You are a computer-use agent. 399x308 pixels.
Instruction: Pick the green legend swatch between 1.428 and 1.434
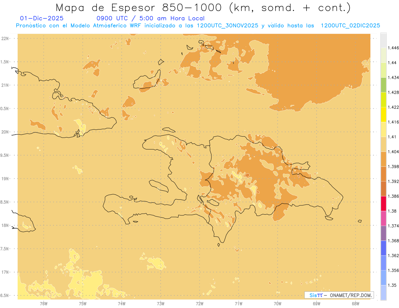(383, 85)
